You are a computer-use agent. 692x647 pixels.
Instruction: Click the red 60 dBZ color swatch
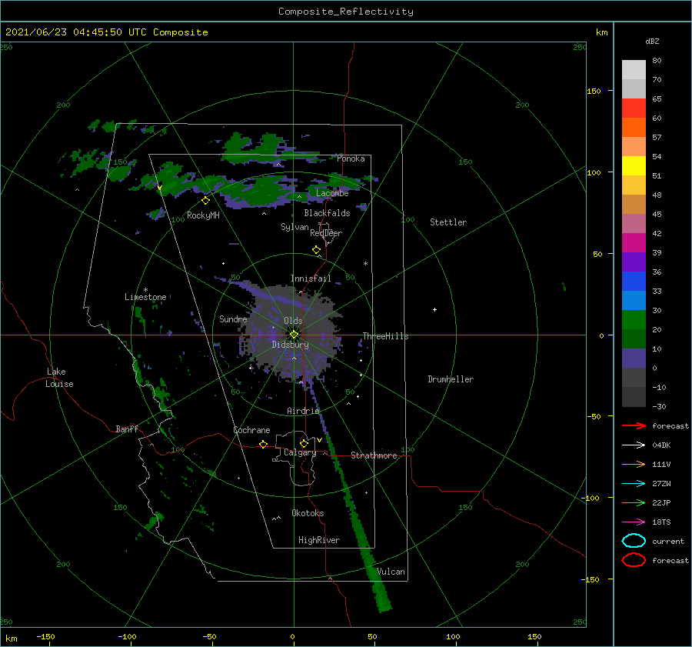[634, 108]
